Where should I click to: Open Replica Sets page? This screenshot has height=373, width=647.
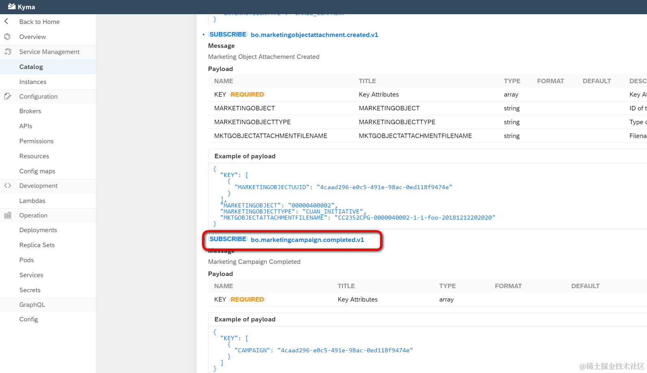(x=37, y=245)
